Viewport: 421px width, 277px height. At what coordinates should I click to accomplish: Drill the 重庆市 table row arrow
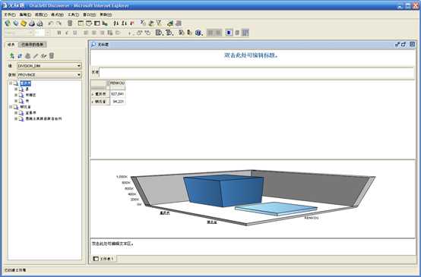tap(93, 94)
